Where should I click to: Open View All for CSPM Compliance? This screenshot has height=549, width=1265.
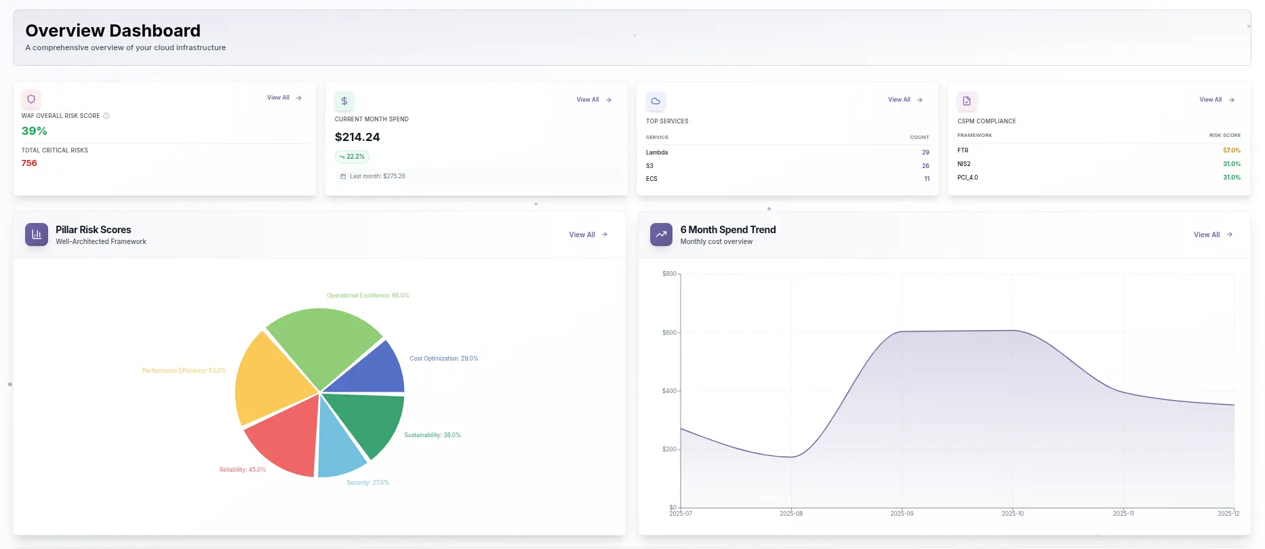point(1216,100)
